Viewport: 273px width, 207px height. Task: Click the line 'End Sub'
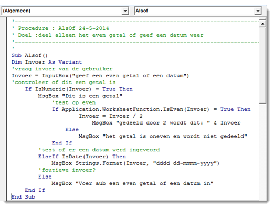click(x=23, y=197)
